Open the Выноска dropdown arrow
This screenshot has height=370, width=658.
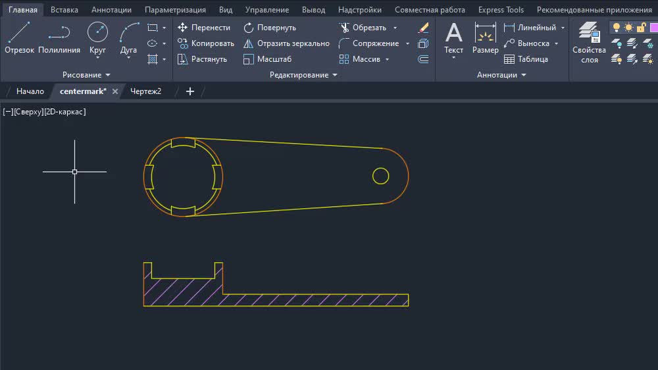[x=557, y=43]
